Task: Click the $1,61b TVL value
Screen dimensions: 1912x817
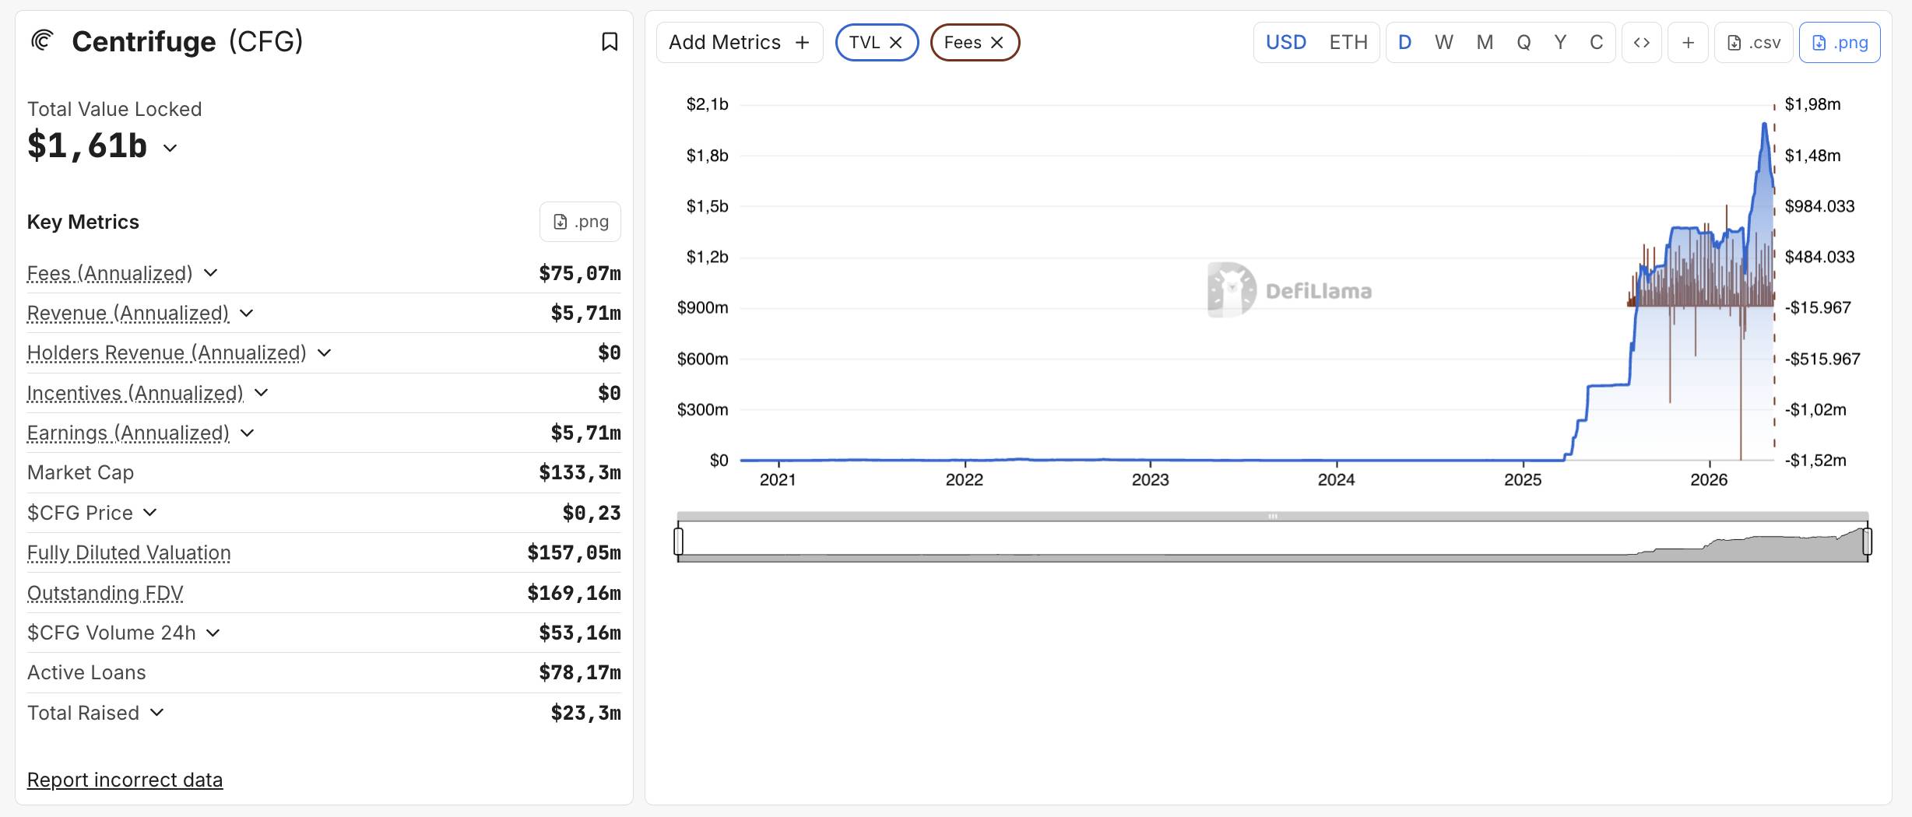Action: pyautogui.click(x=87, y=146)
